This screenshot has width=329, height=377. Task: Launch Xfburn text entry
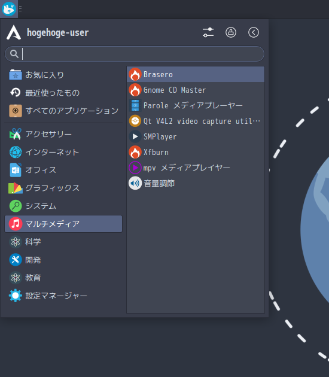click(x=156, y=152)
